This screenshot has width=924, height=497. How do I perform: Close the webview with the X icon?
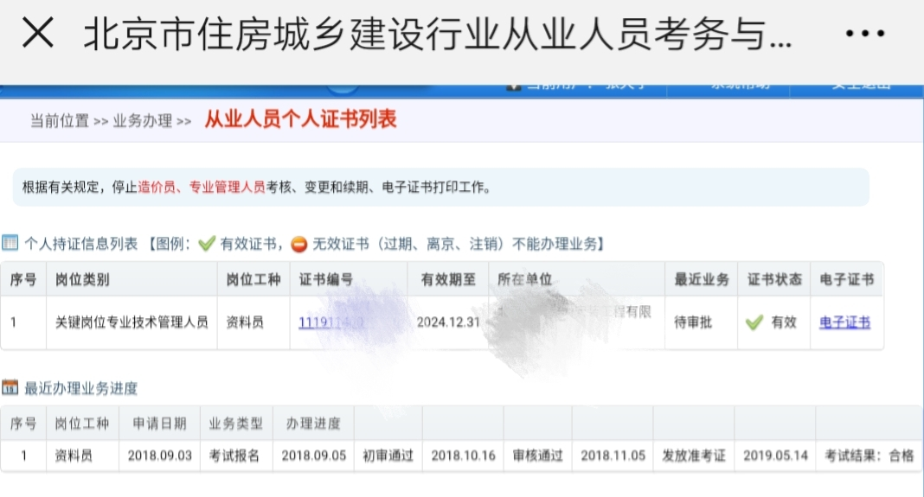[38, 35]
